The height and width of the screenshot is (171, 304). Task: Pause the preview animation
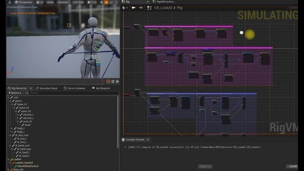(113, 82)
